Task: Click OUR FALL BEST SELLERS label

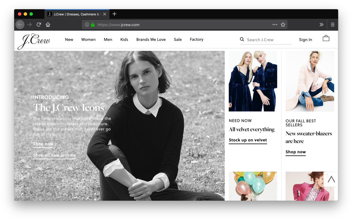Action: (x=301, y=123)
